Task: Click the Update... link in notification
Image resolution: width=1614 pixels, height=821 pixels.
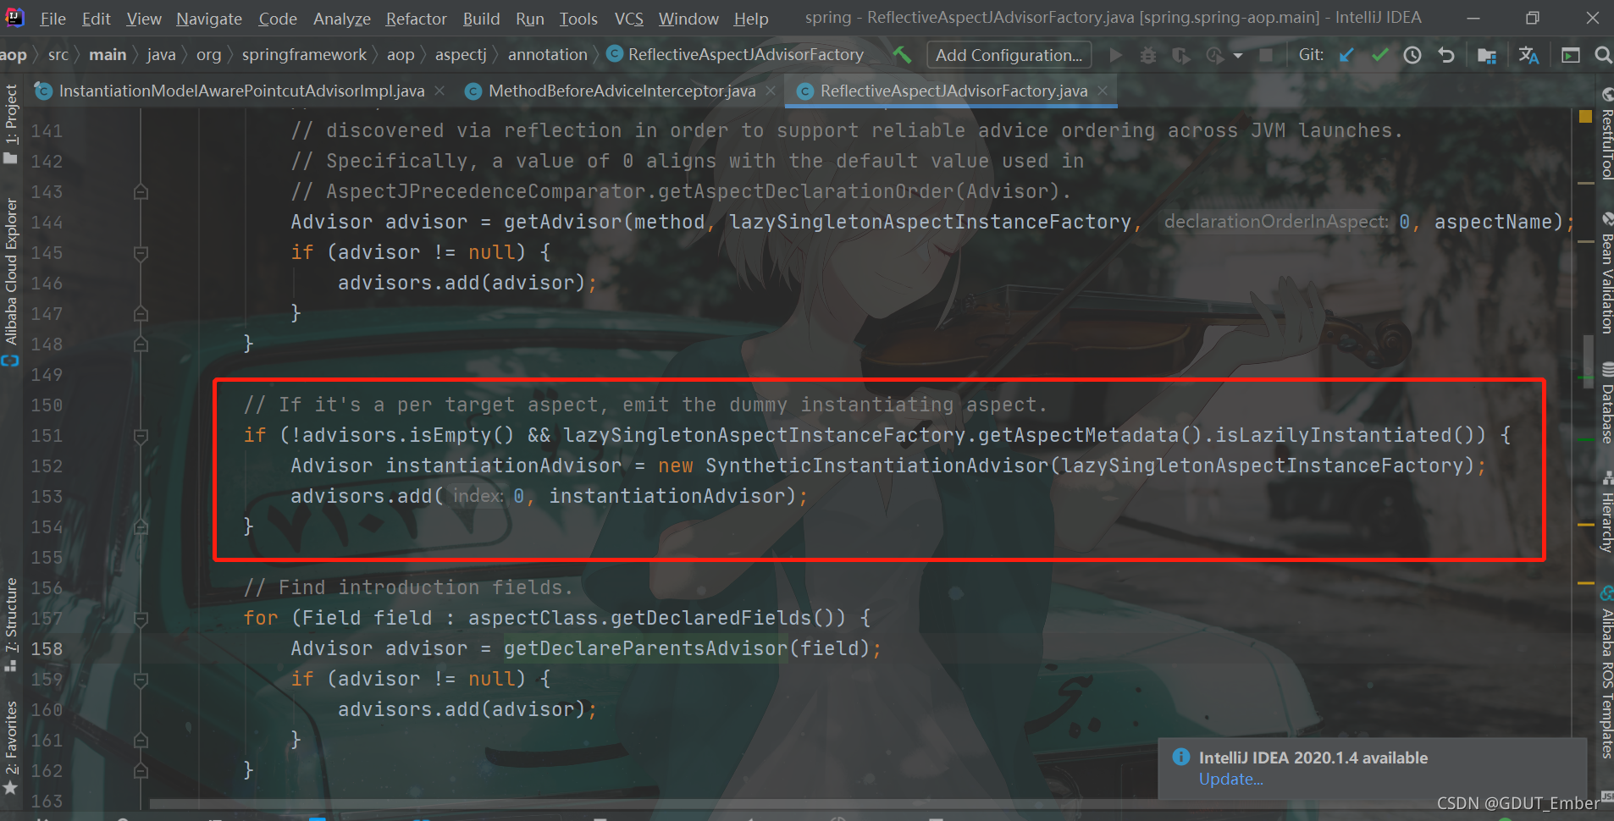Action: (x=1230, y=780)
